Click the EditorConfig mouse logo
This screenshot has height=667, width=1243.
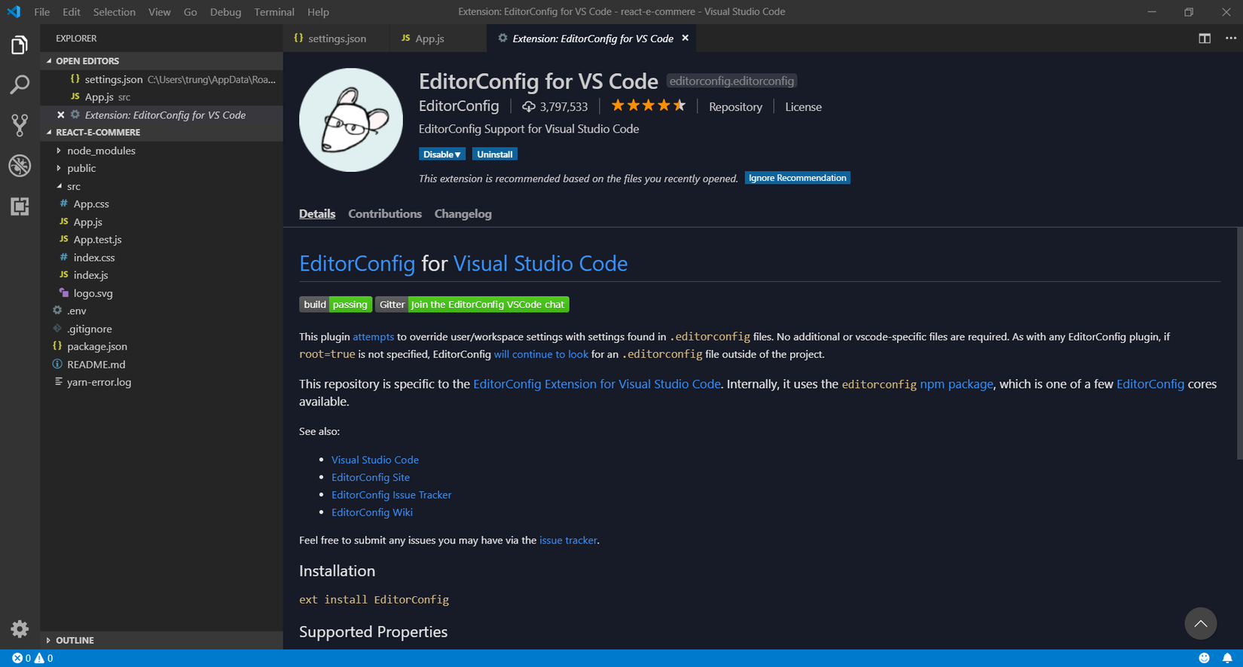(351, 120)
